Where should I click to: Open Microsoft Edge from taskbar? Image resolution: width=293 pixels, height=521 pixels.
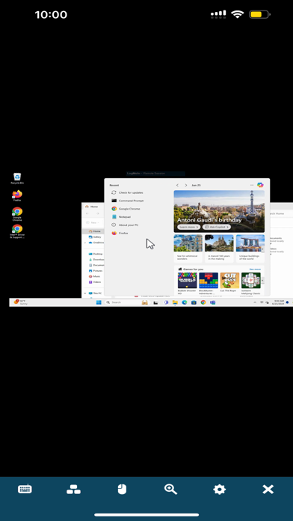point(184,302)
